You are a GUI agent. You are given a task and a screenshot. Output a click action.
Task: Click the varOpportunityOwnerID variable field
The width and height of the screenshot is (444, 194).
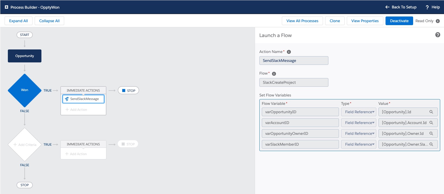pyautogui.click(x=300, y=133)
